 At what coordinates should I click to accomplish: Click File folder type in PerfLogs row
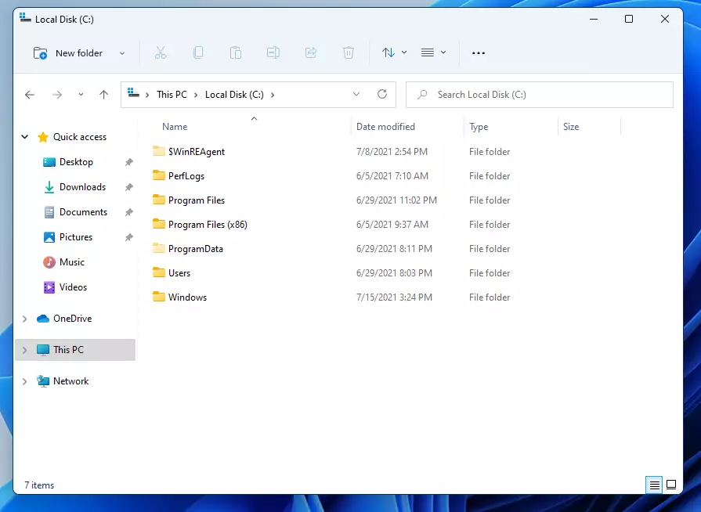click(x=490, y=176)
